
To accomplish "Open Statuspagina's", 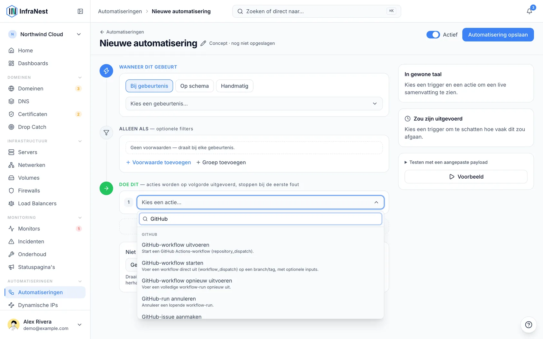I will tap(45, 267).
